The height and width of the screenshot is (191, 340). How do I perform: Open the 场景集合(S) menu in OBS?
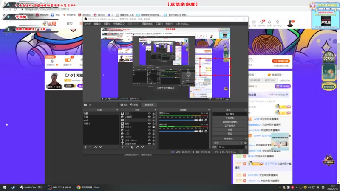pos(147,24)
